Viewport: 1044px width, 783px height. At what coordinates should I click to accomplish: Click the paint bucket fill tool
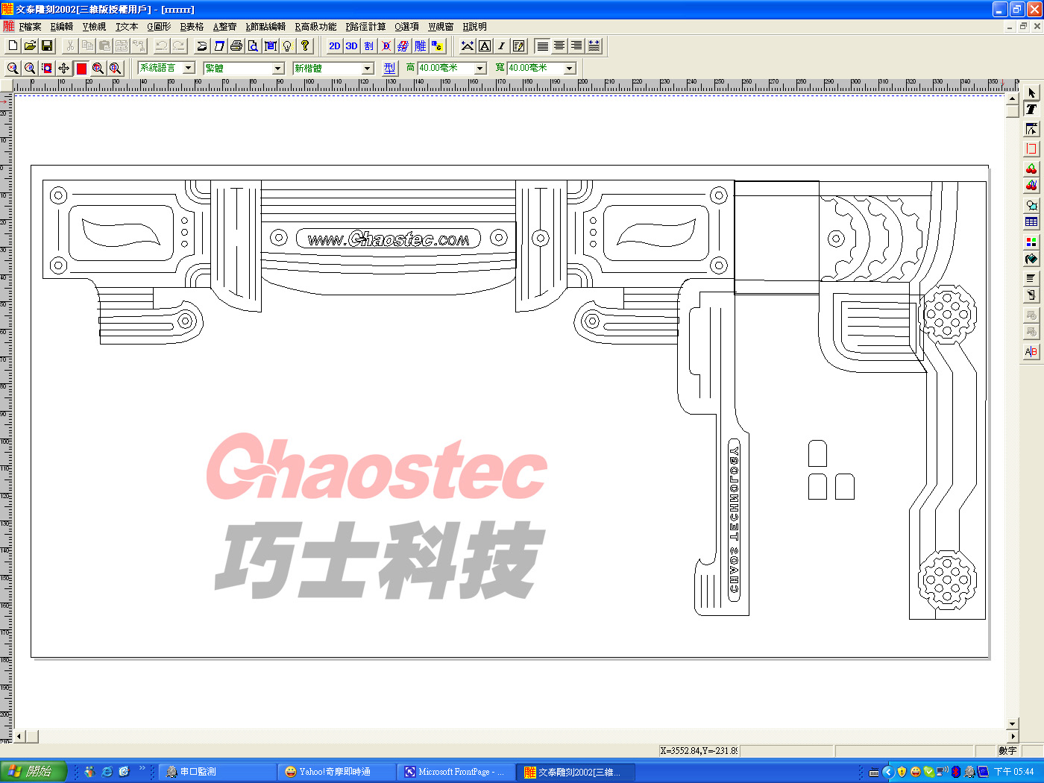pos(1031,259)
